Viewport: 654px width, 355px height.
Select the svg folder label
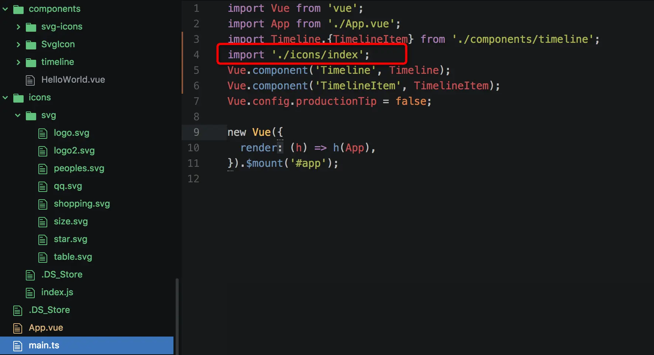pyautogui.click(x=49, y=116)
